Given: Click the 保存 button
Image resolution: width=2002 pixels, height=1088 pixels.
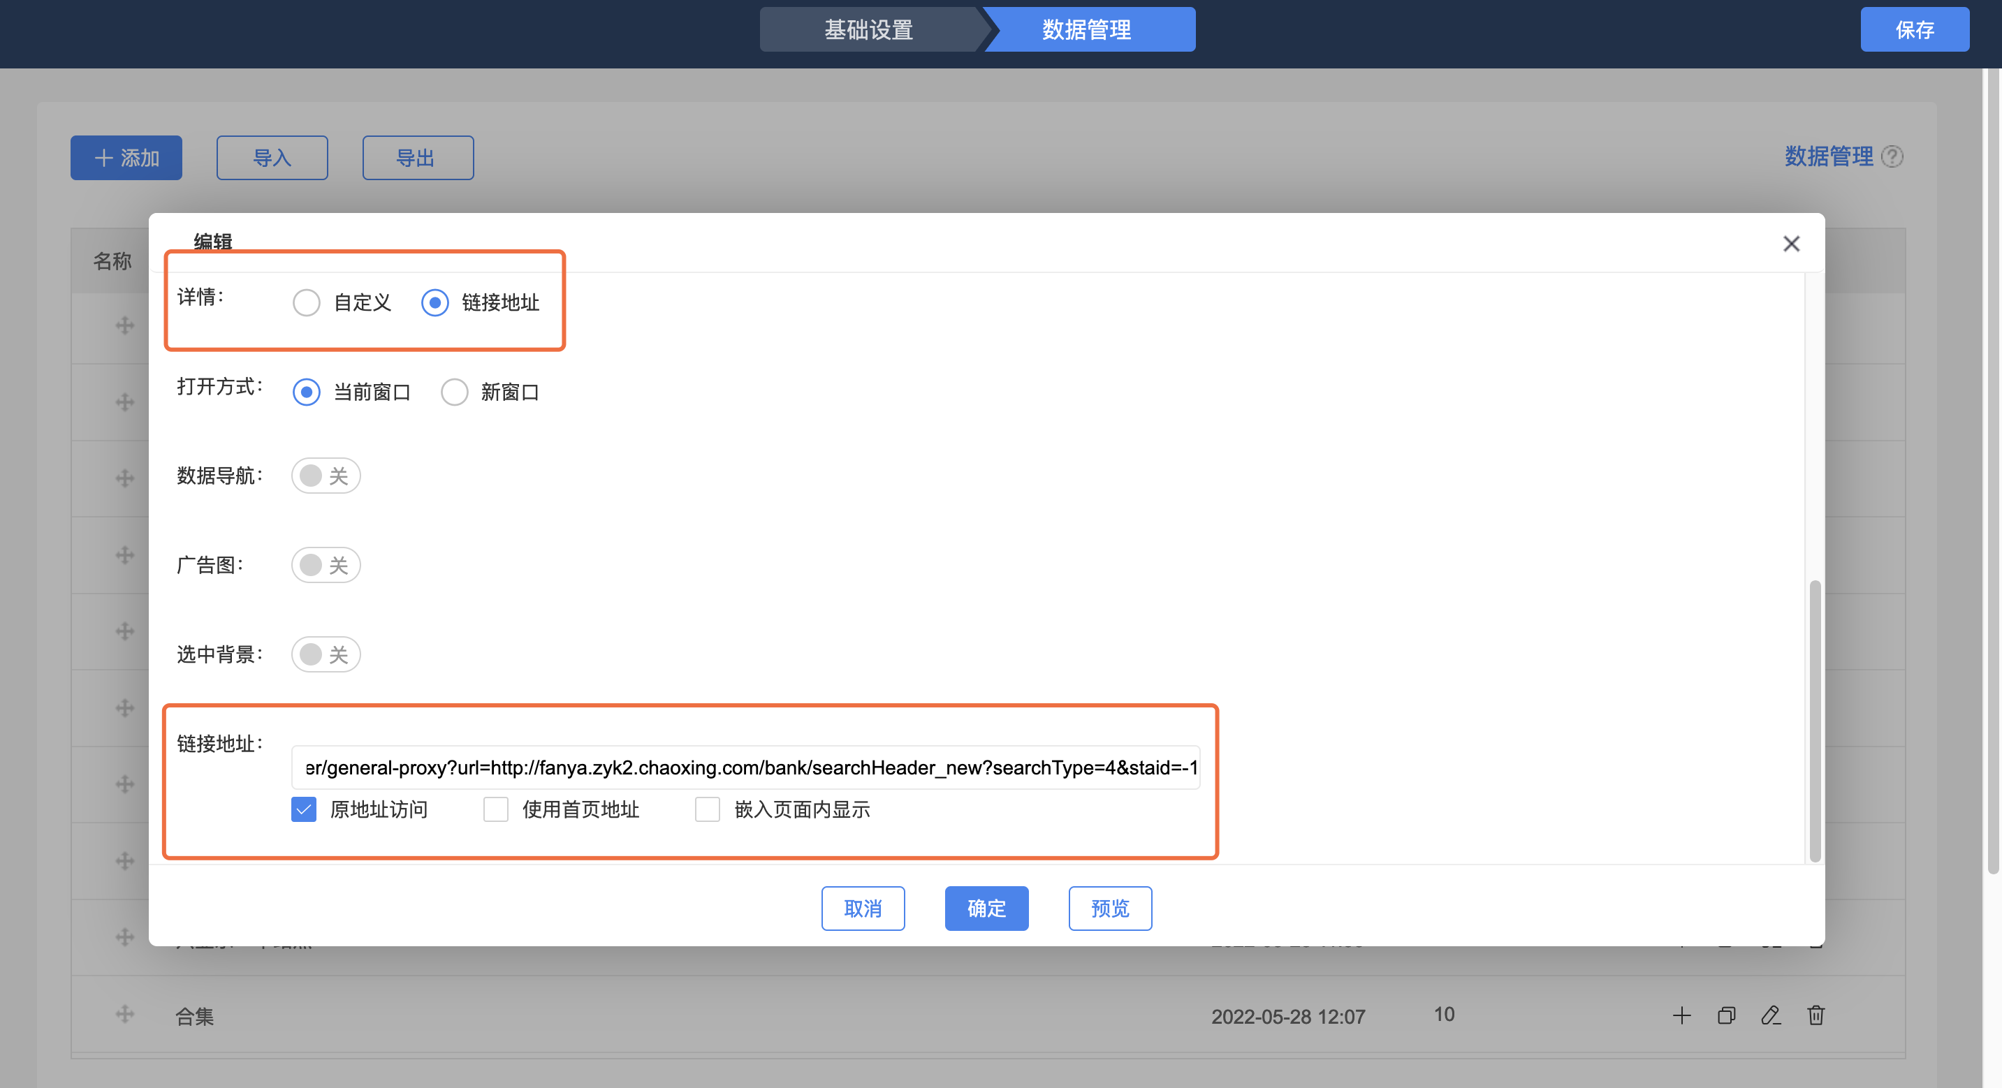Looking at the screenshot, I should click(1915, 29).
